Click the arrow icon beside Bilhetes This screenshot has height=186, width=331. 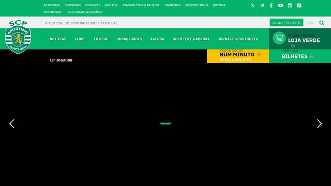coord(311,56)
